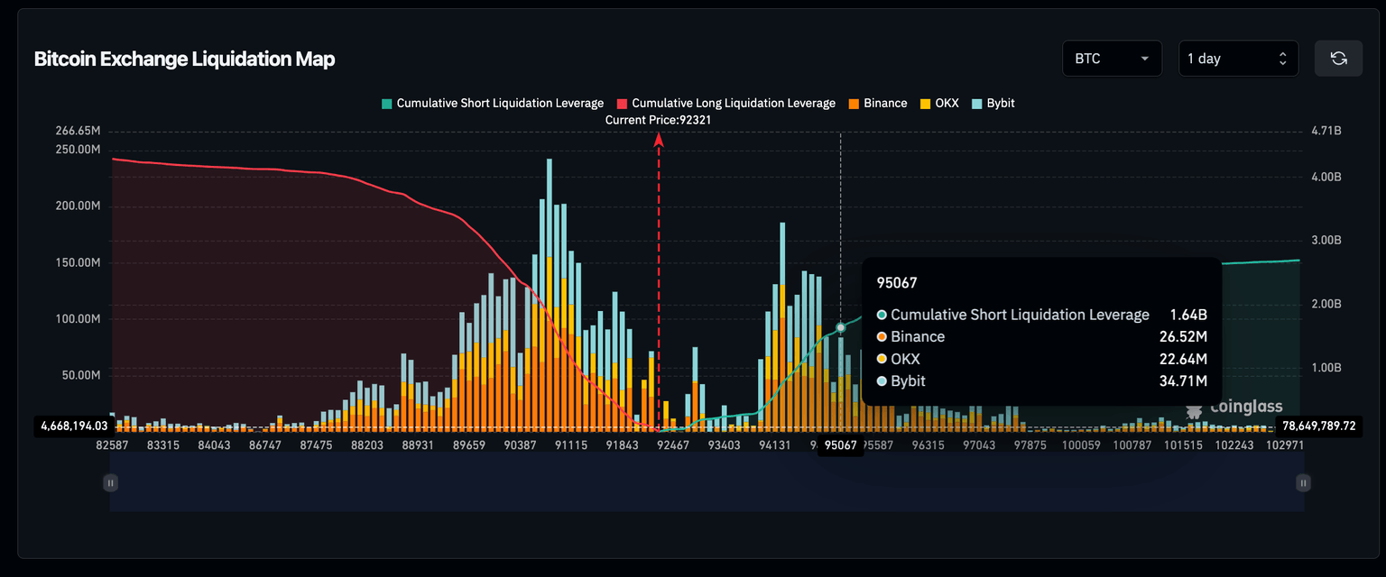The width and height of the screenshot is (1386, 577).
Task: Open the 1 day timeframe dropdown
Action: (x=1237, y=59)
